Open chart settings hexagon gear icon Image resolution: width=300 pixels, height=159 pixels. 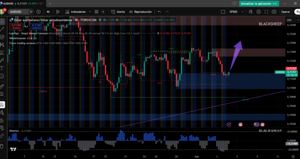coord(258,12)
